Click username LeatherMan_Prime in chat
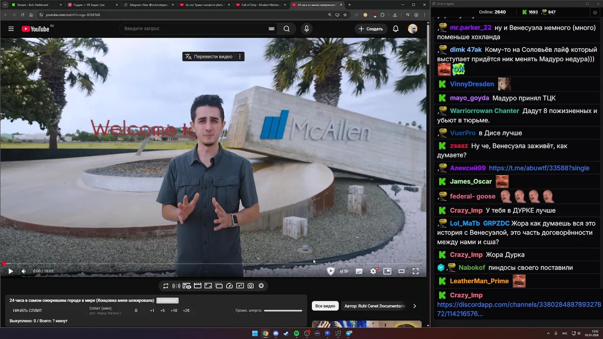The width and height of the screenshot is (603, 339). 479,281
